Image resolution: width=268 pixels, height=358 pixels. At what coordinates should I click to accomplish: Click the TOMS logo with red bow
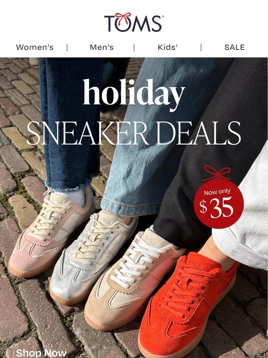[x=134, y=22]
